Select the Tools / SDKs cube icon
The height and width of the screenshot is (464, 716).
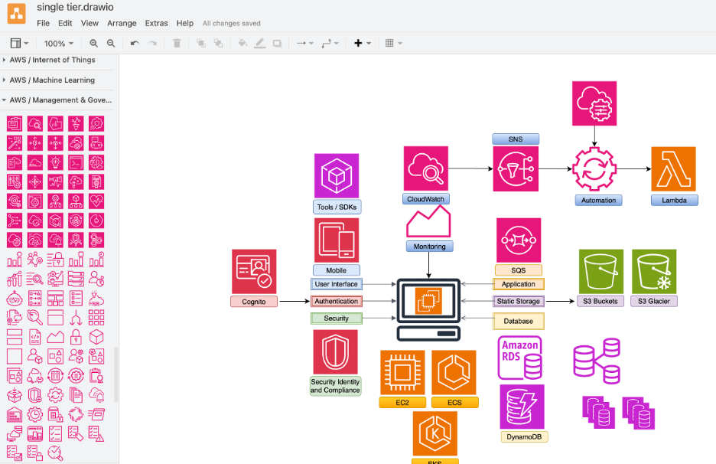[337, 175]
